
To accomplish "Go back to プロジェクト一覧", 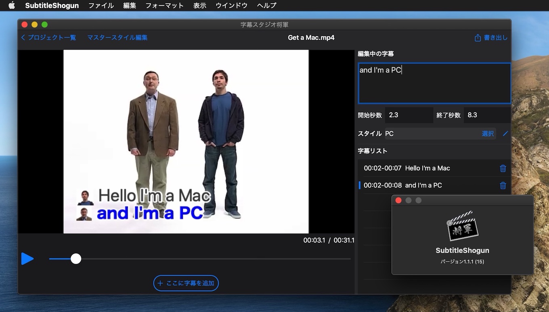I will (x=48, y=38).
